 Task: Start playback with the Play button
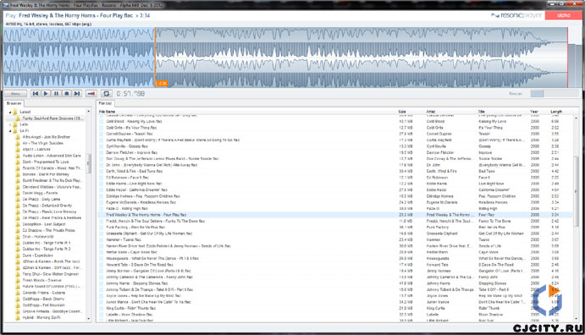(x=46, y=94)
